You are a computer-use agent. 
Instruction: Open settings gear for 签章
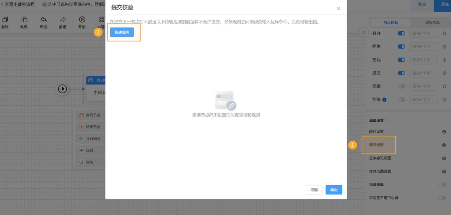[x=444, y=86]
